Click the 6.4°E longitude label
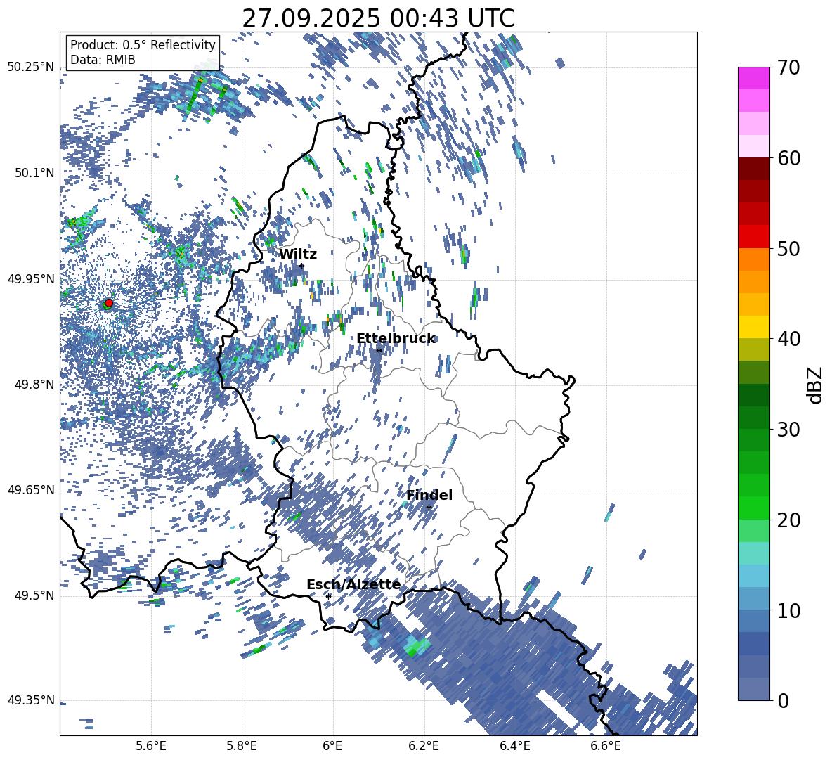Viewport: 832px width, 760px height. point(514,746)
